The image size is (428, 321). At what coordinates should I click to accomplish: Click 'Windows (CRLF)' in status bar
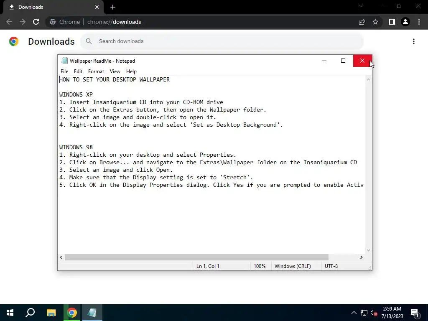[293, 266]
